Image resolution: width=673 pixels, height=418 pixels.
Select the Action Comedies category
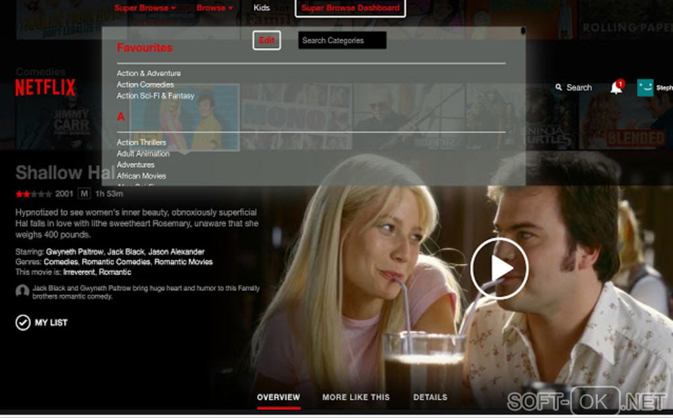[x=145, y=84]
